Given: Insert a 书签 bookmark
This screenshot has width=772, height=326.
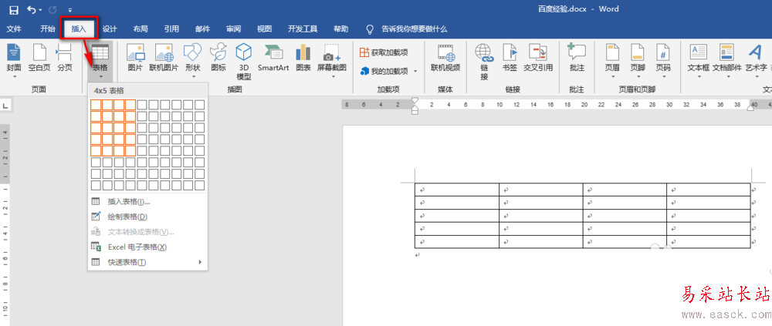Looking at the screenshot, I should [510, 58].
